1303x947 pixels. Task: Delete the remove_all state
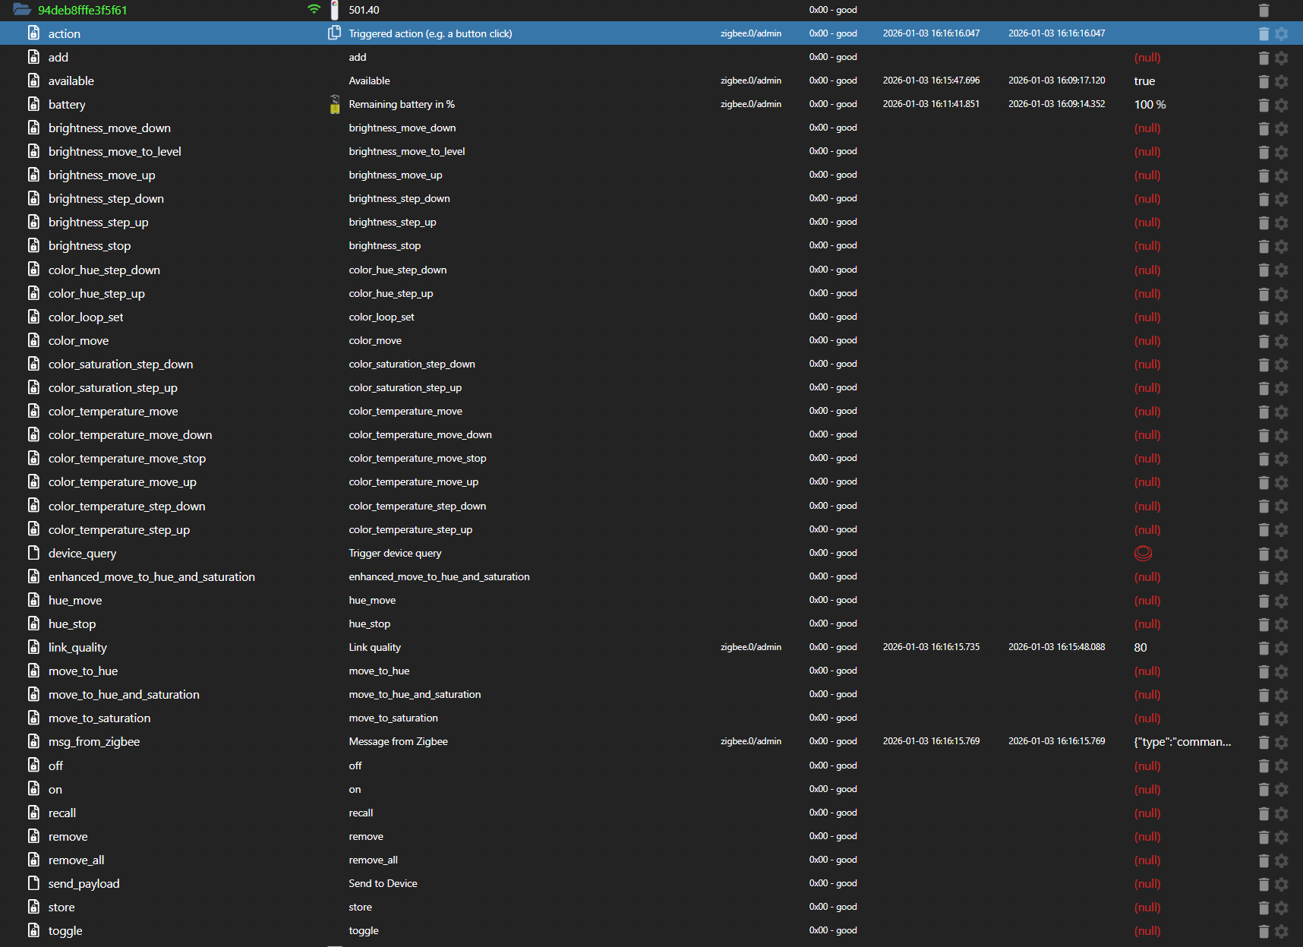(x=1264, y=860)
